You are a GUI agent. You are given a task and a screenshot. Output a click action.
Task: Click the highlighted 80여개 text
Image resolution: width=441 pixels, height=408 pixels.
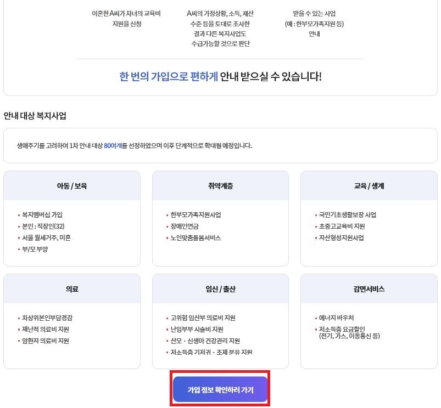(x=113, y=146)
